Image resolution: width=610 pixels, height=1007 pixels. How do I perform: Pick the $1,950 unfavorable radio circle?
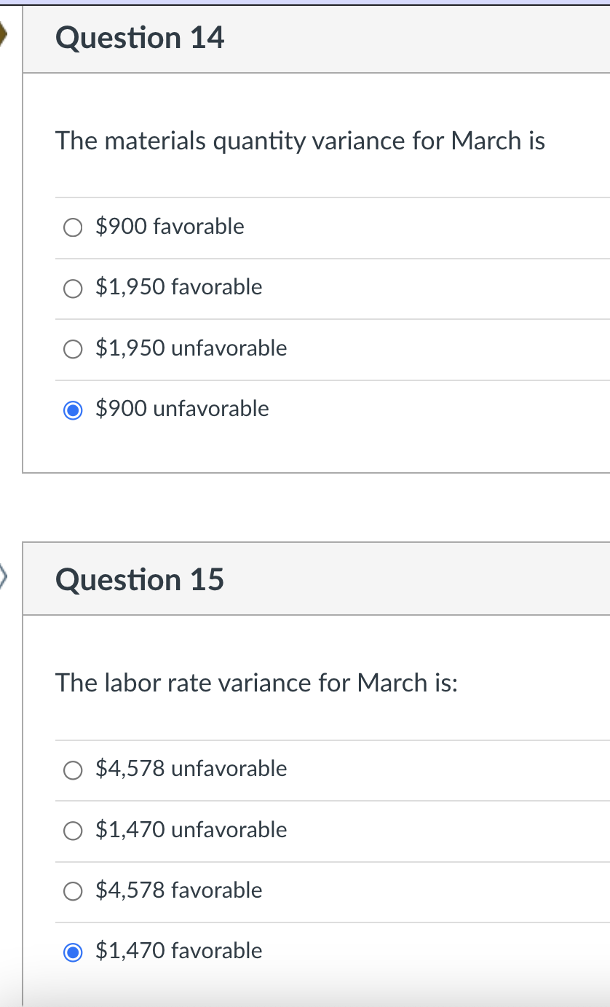coord(74,350)
